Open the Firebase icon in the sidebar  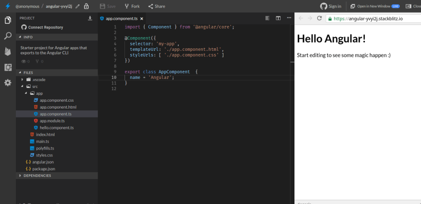8,51
